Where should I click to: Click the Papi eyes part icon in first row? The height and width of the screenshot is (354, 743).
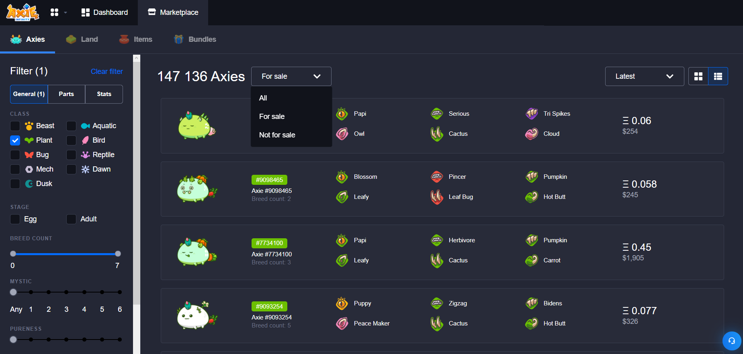[x=342, y=114]
